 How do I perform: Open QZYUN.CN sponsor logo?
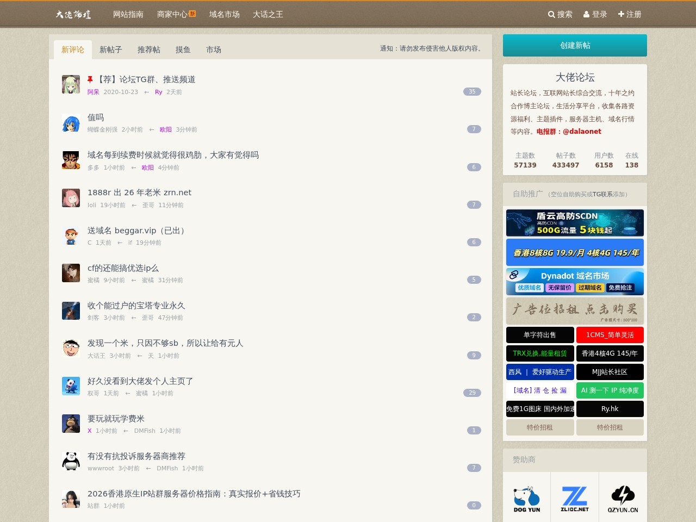click(x=623, y=499)
